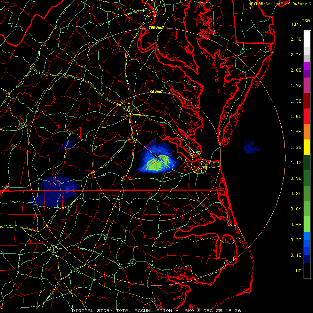
Task: Click the 'DSA' product label
Action: click(x=306, y=21)
